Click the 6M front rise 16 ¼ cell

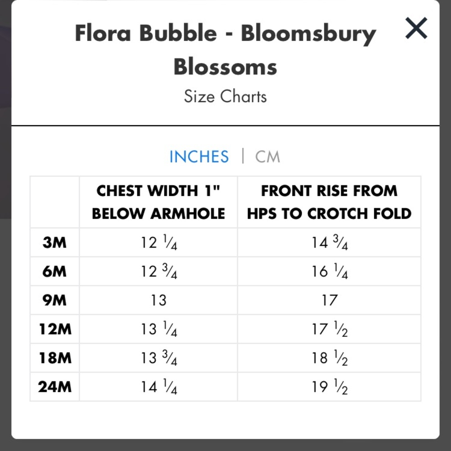pyautogui.click(x=329, y=272)
